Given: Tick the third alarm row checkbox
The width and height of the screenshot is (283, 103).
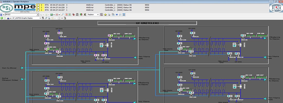Looking at the screenshot, I should coord(38,10).
